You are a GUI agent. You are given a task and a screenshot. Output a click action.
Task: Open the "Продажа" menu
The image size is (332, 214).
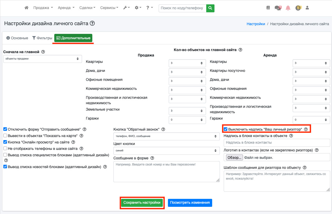pos(43,8)
